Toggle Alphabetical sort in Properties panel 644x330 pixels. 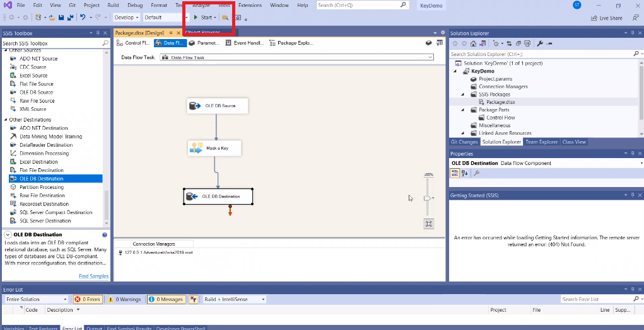tap(464, 173)
